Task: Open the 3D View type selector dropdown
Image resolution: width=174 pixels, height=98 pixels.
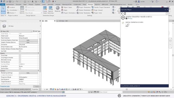Action: pos(40,26)
